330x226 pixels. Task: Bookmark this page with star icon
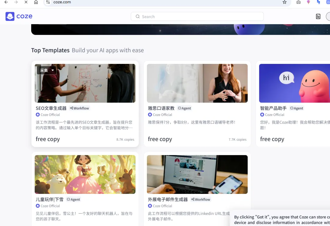click(284, 2)
